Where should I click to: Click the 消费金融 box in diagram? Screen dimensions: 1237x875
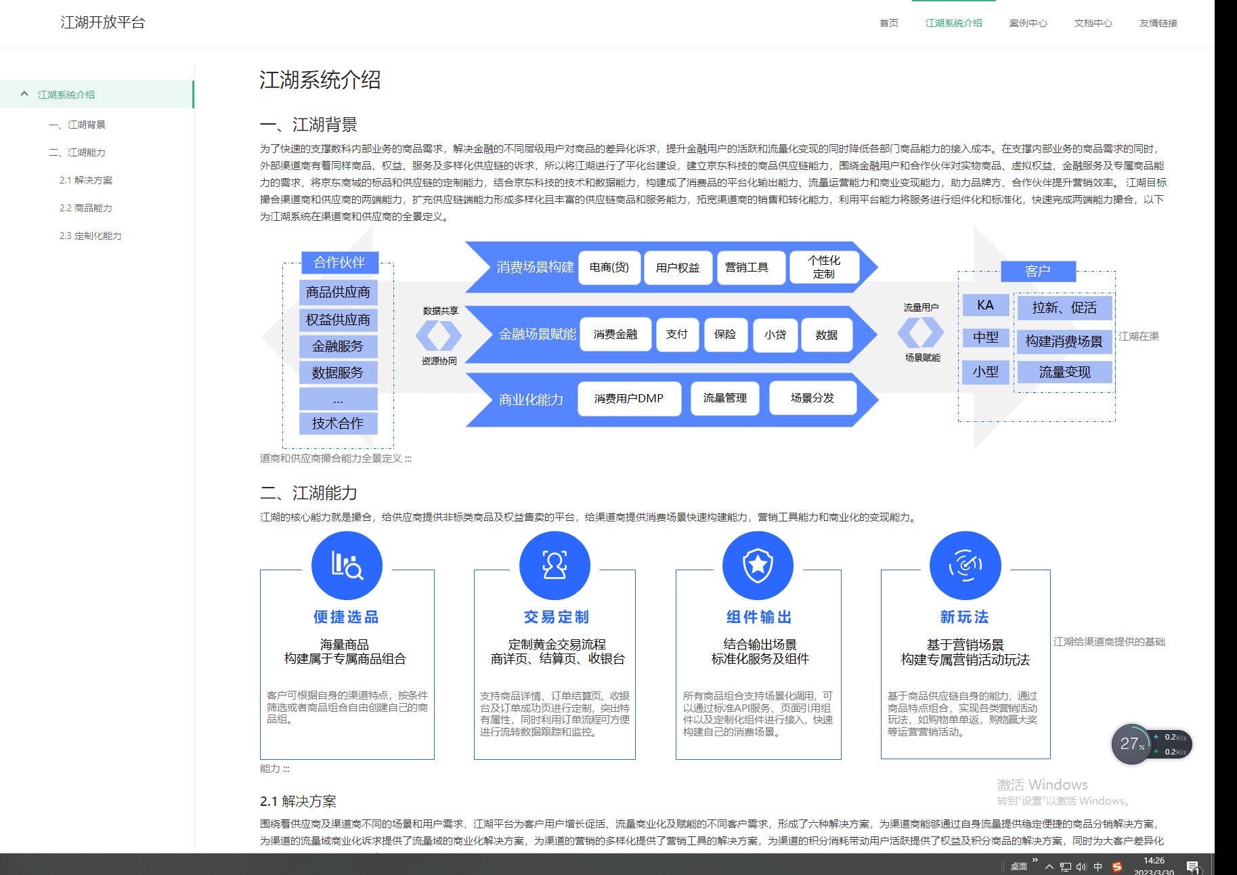pyautogui.click(x=615, y=335)
